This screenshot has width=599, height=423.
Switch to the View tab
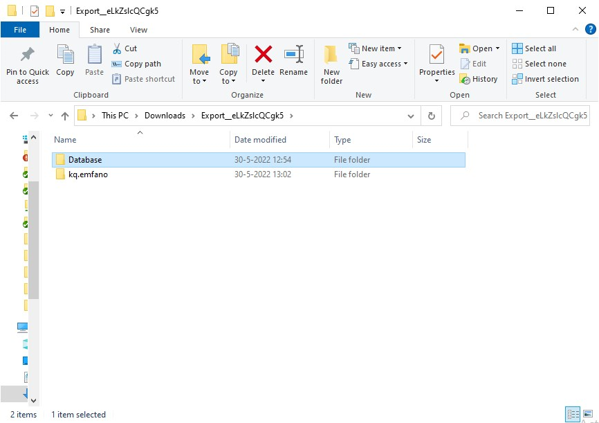tap(138, 30)
